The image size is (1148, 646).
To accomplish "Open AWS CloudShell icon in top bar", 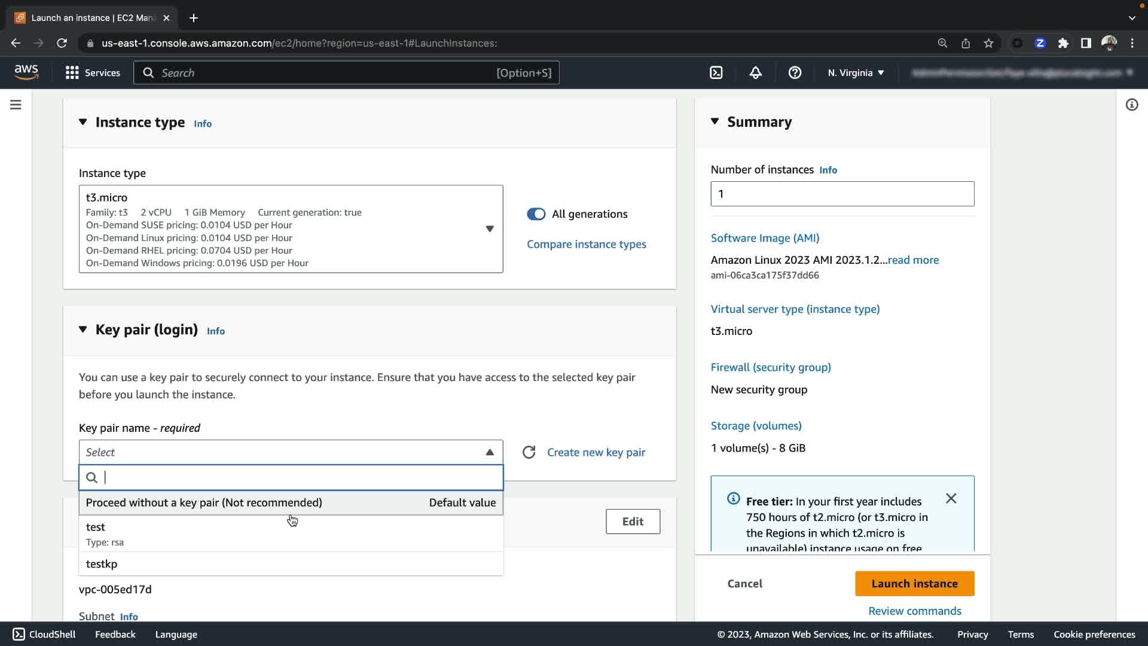I will click(x=716, y=73).
